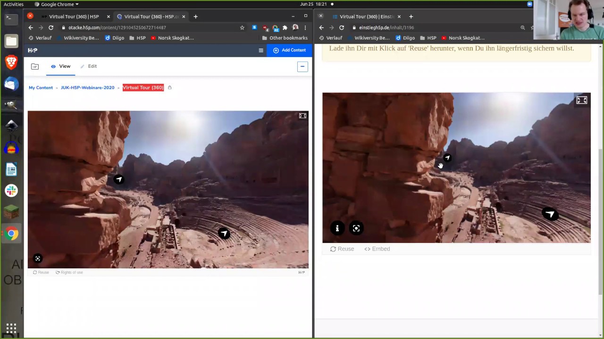Viewport: 604px width, 339px height.
Task: Show applications grid in the dock
Action: point(11,328)
